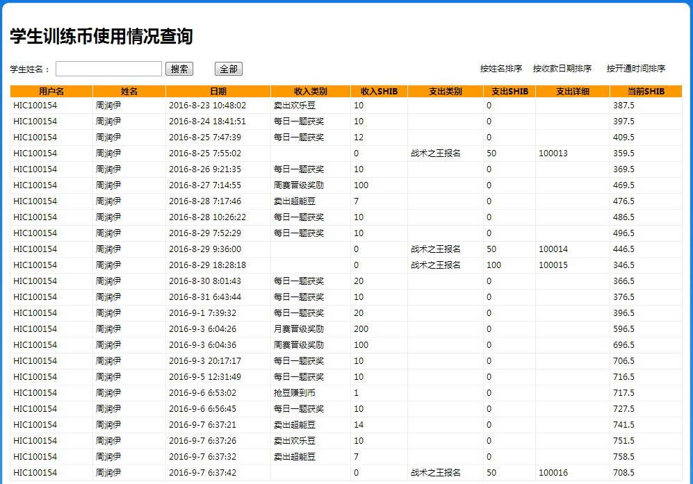Click expense detail 100015
Screen dimensions: 693x484
[x=553, y=265]
